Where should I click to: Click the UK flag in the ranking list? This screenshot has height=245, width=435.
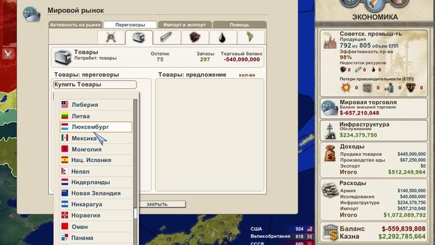click(x=310, y=236)
